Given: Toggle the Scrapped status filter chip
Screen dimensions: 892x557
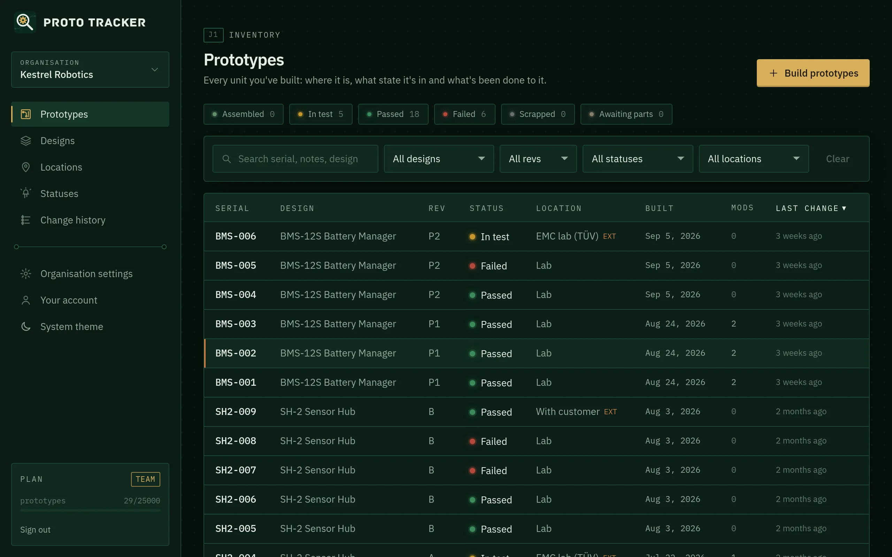Looking at the screenshot, I should pos(538,114).
